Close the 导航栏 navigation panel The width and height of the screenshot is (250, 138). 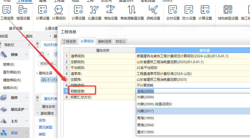[x=29, y=45]
